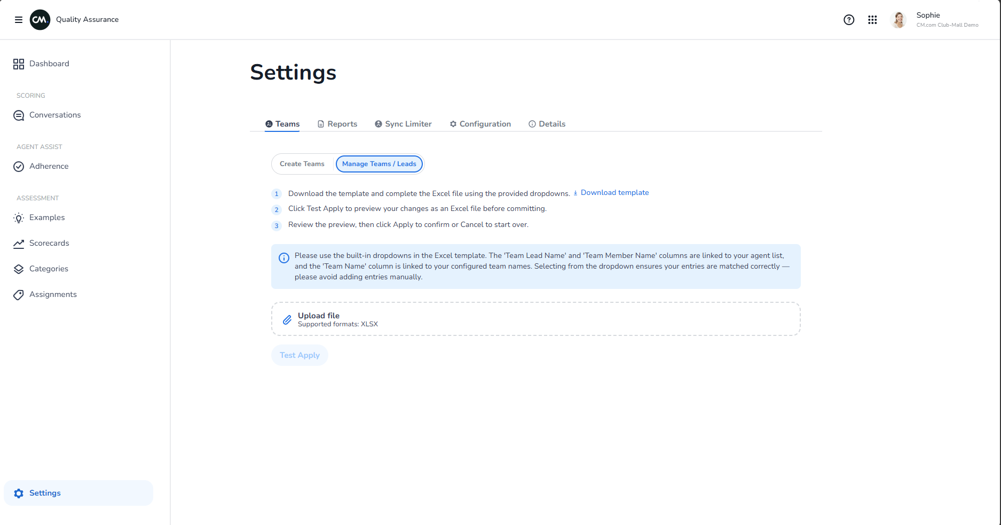The image size is (1001, 525).
Task: Click the 'Supported formats: XLSX' text
Action: pos(338,324)
